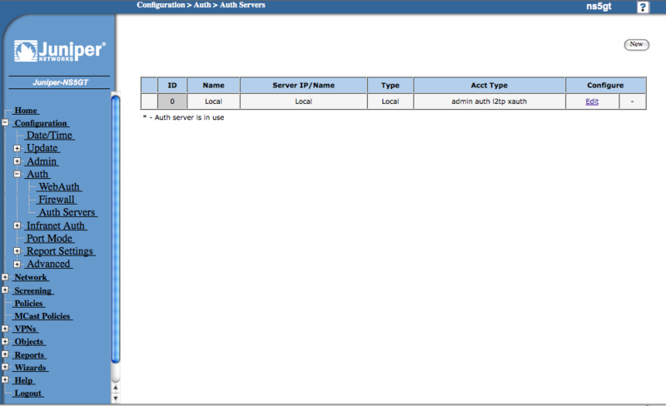Click the Acct Type column header
Screen dimensions: 666x406
coord(489,86)
